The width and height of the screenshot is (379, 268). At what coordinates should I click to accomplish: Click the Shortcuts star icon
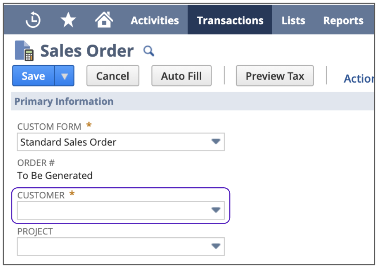pos(68,20)
